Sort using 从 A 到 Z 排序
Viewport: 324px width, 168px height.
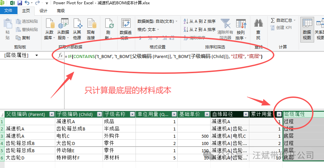click(199, 21)
